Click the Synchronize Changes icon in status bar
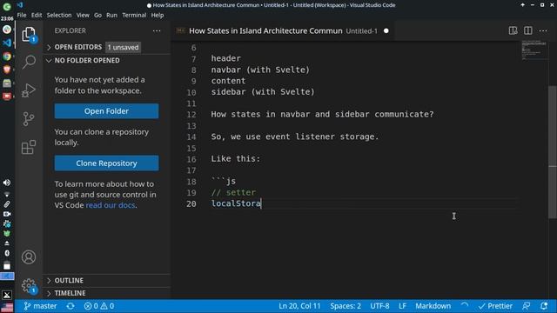This screenshot has height=313, width=557. (x=70, y=306)
